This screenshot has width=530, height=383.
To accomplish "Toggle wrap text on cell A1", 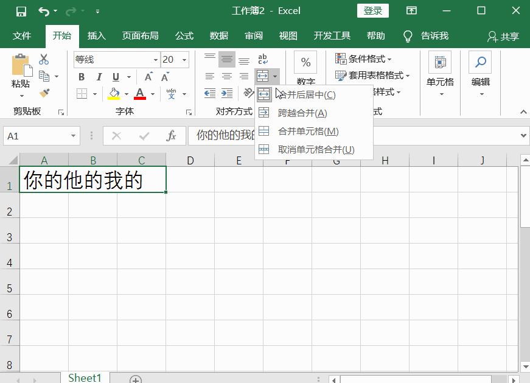I will coord(263,59).
